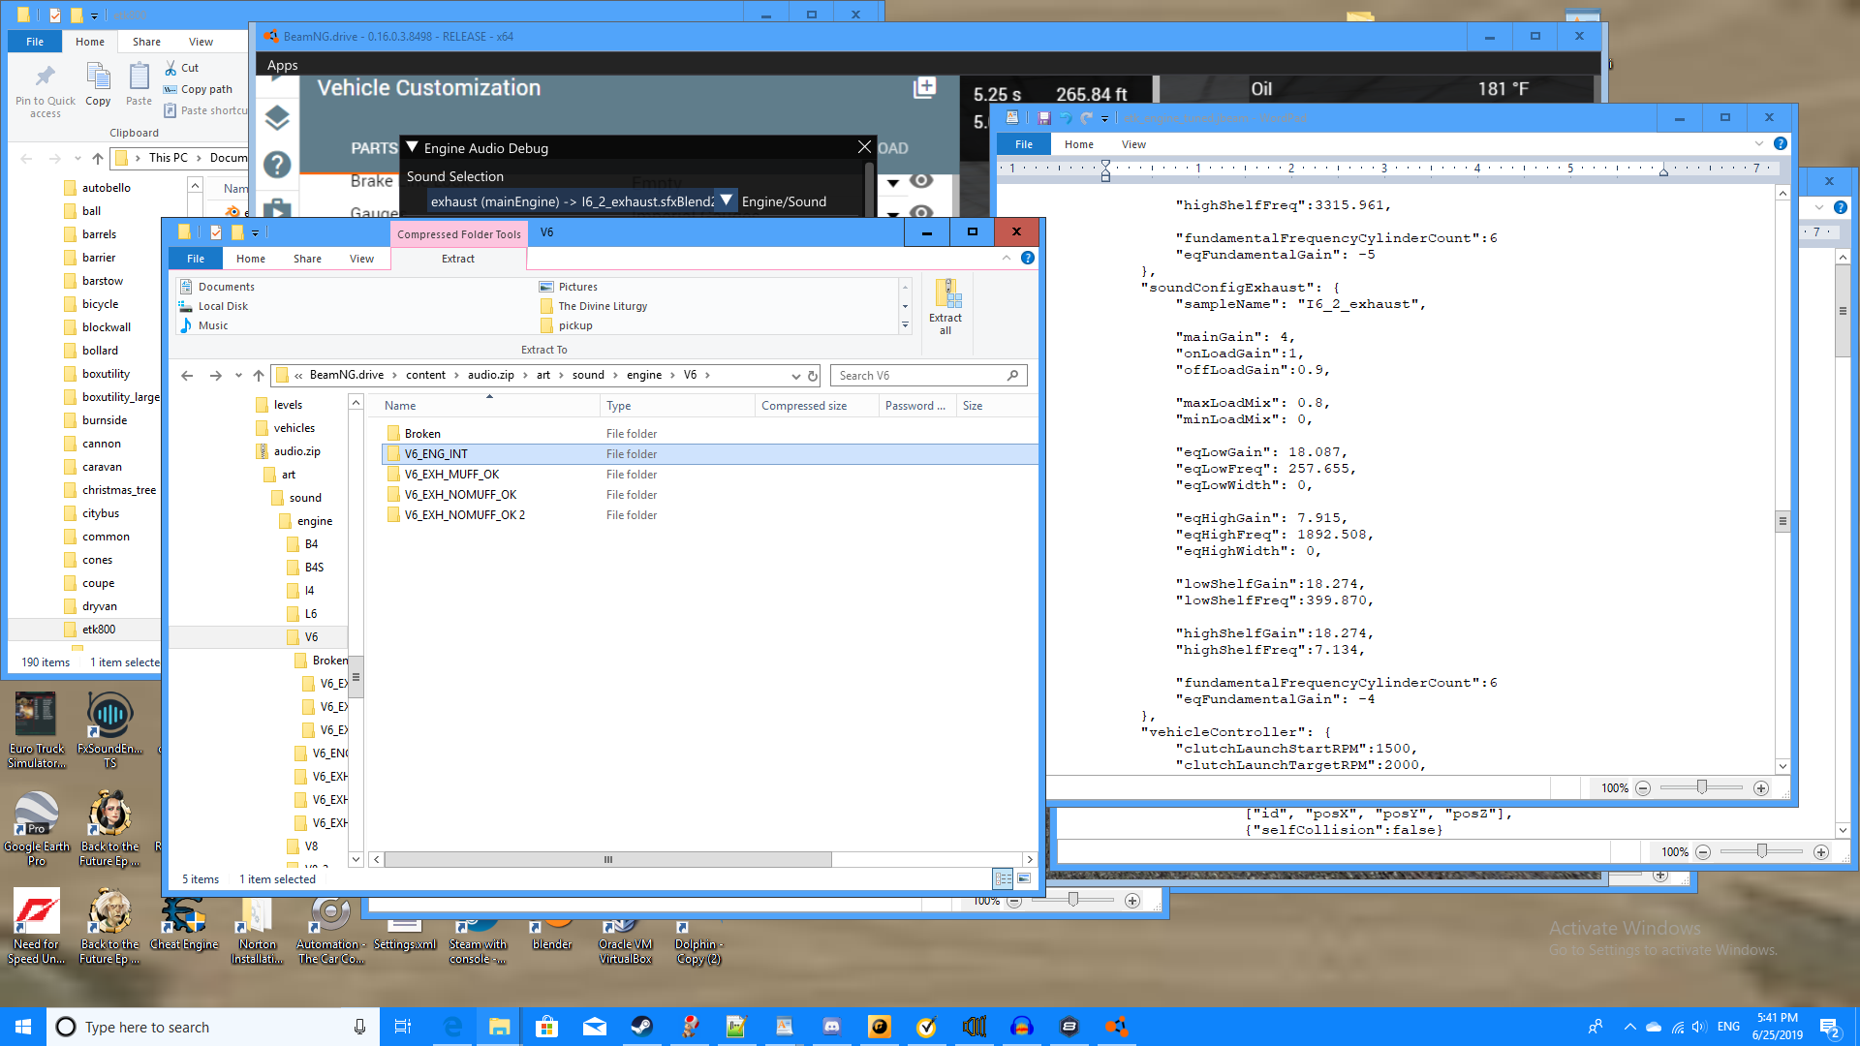The height and width of the screenshot is (1046, 1860).
Task: Click Pin to Quick access in etk800 window
Action: click(45, 91)
